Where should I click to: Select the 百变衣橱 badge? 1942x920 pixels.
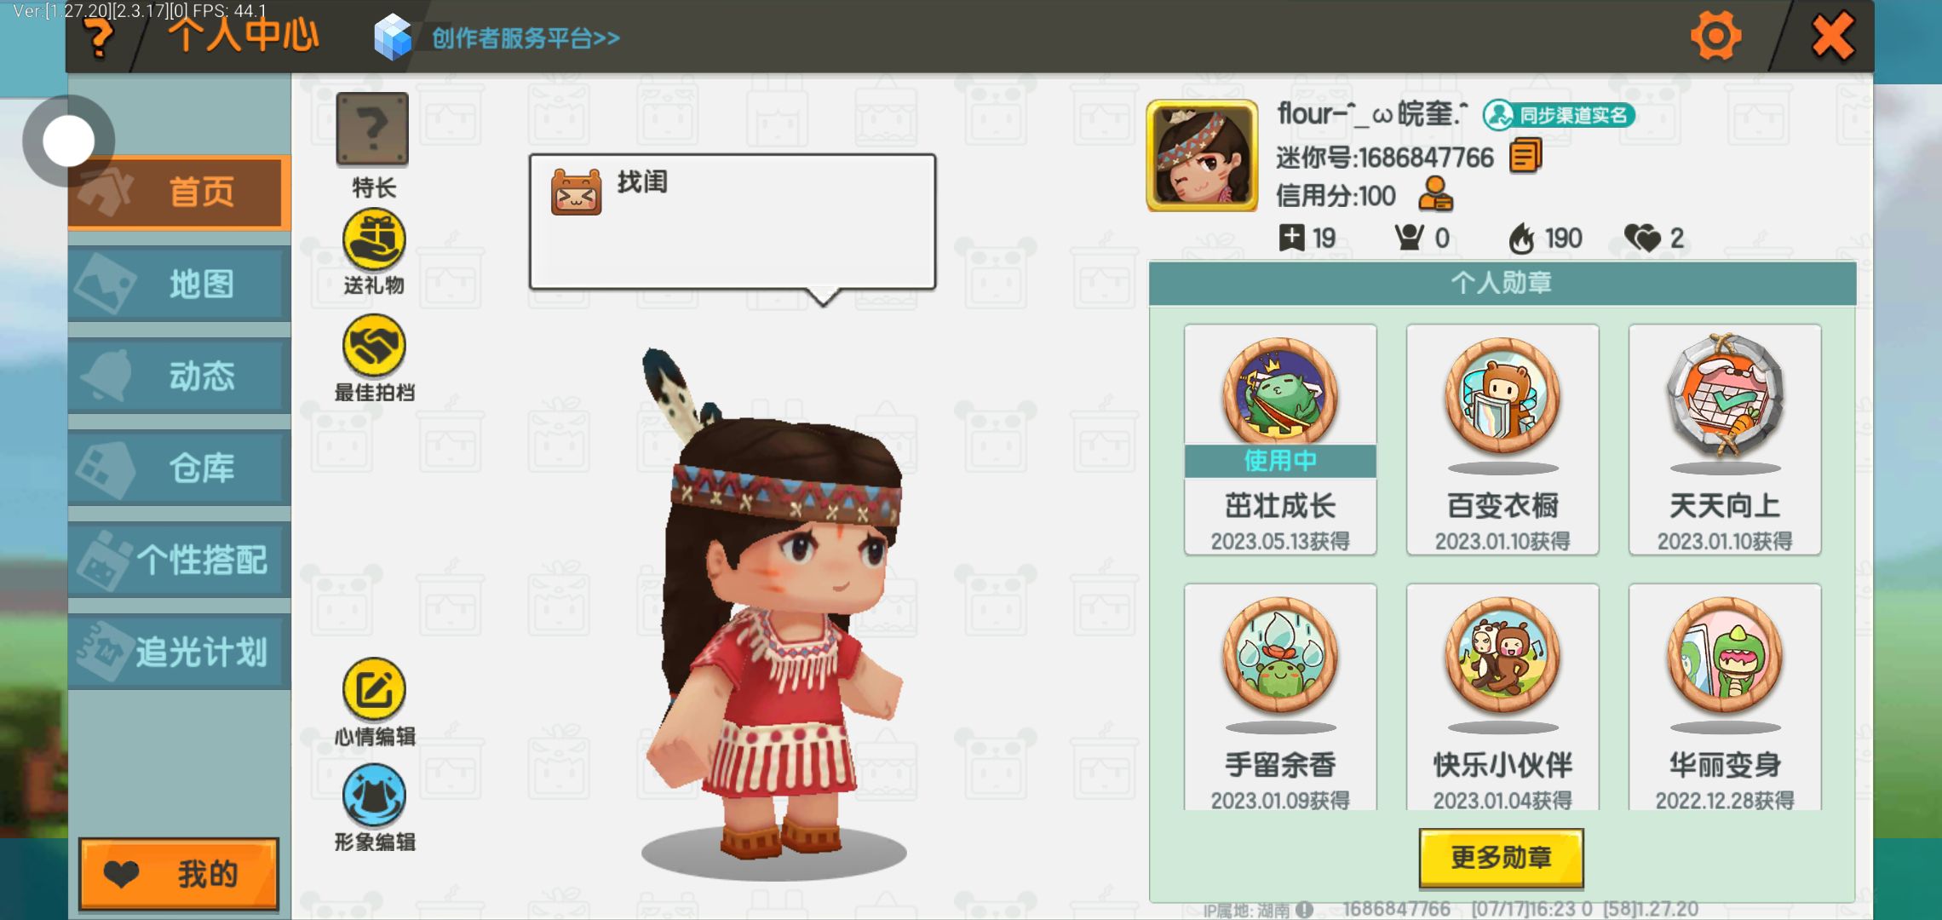[x=1502, y=440]
